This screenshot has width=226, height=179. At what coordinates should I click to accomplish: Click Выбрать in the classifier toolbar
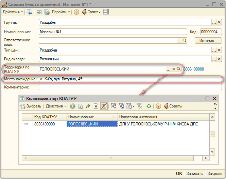pos(31,106)
